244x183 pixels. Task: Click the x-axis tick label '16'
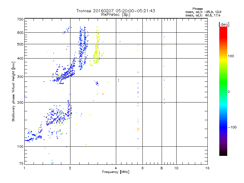pos(207,168)
